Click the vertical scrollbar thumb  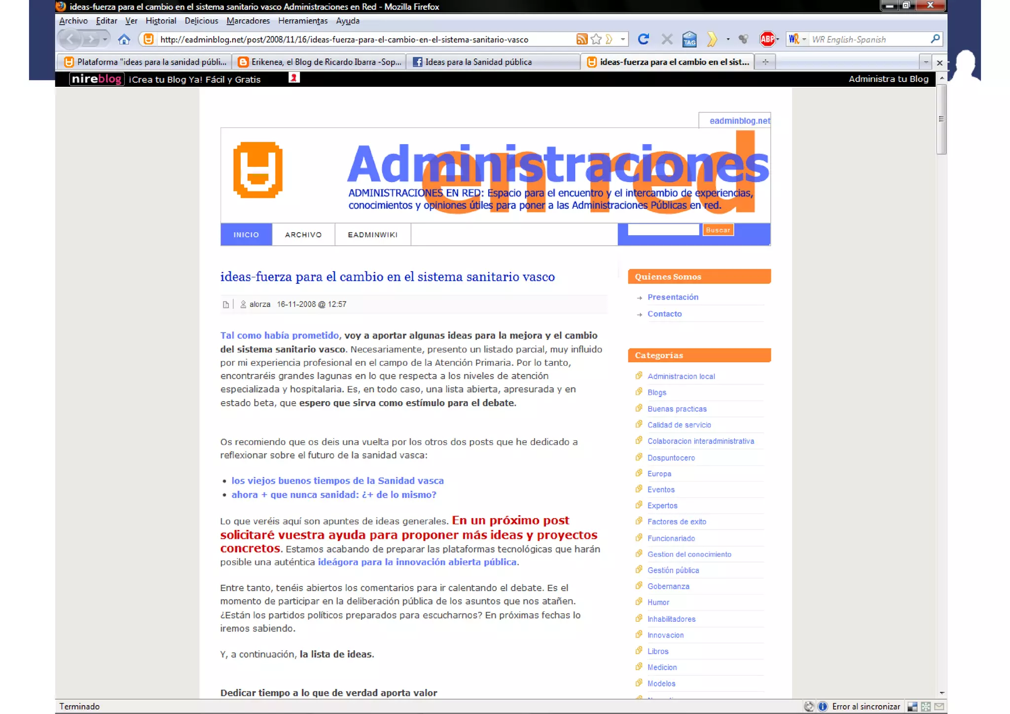(941, 119)
